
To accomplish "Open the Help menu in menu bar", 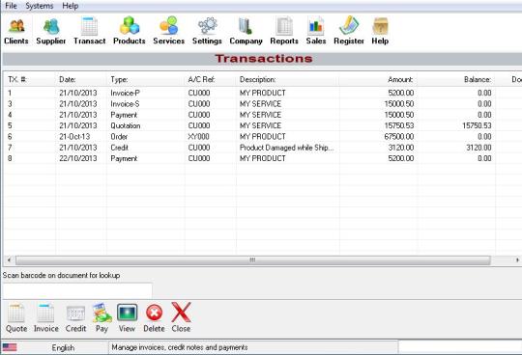I will [71, 6].
